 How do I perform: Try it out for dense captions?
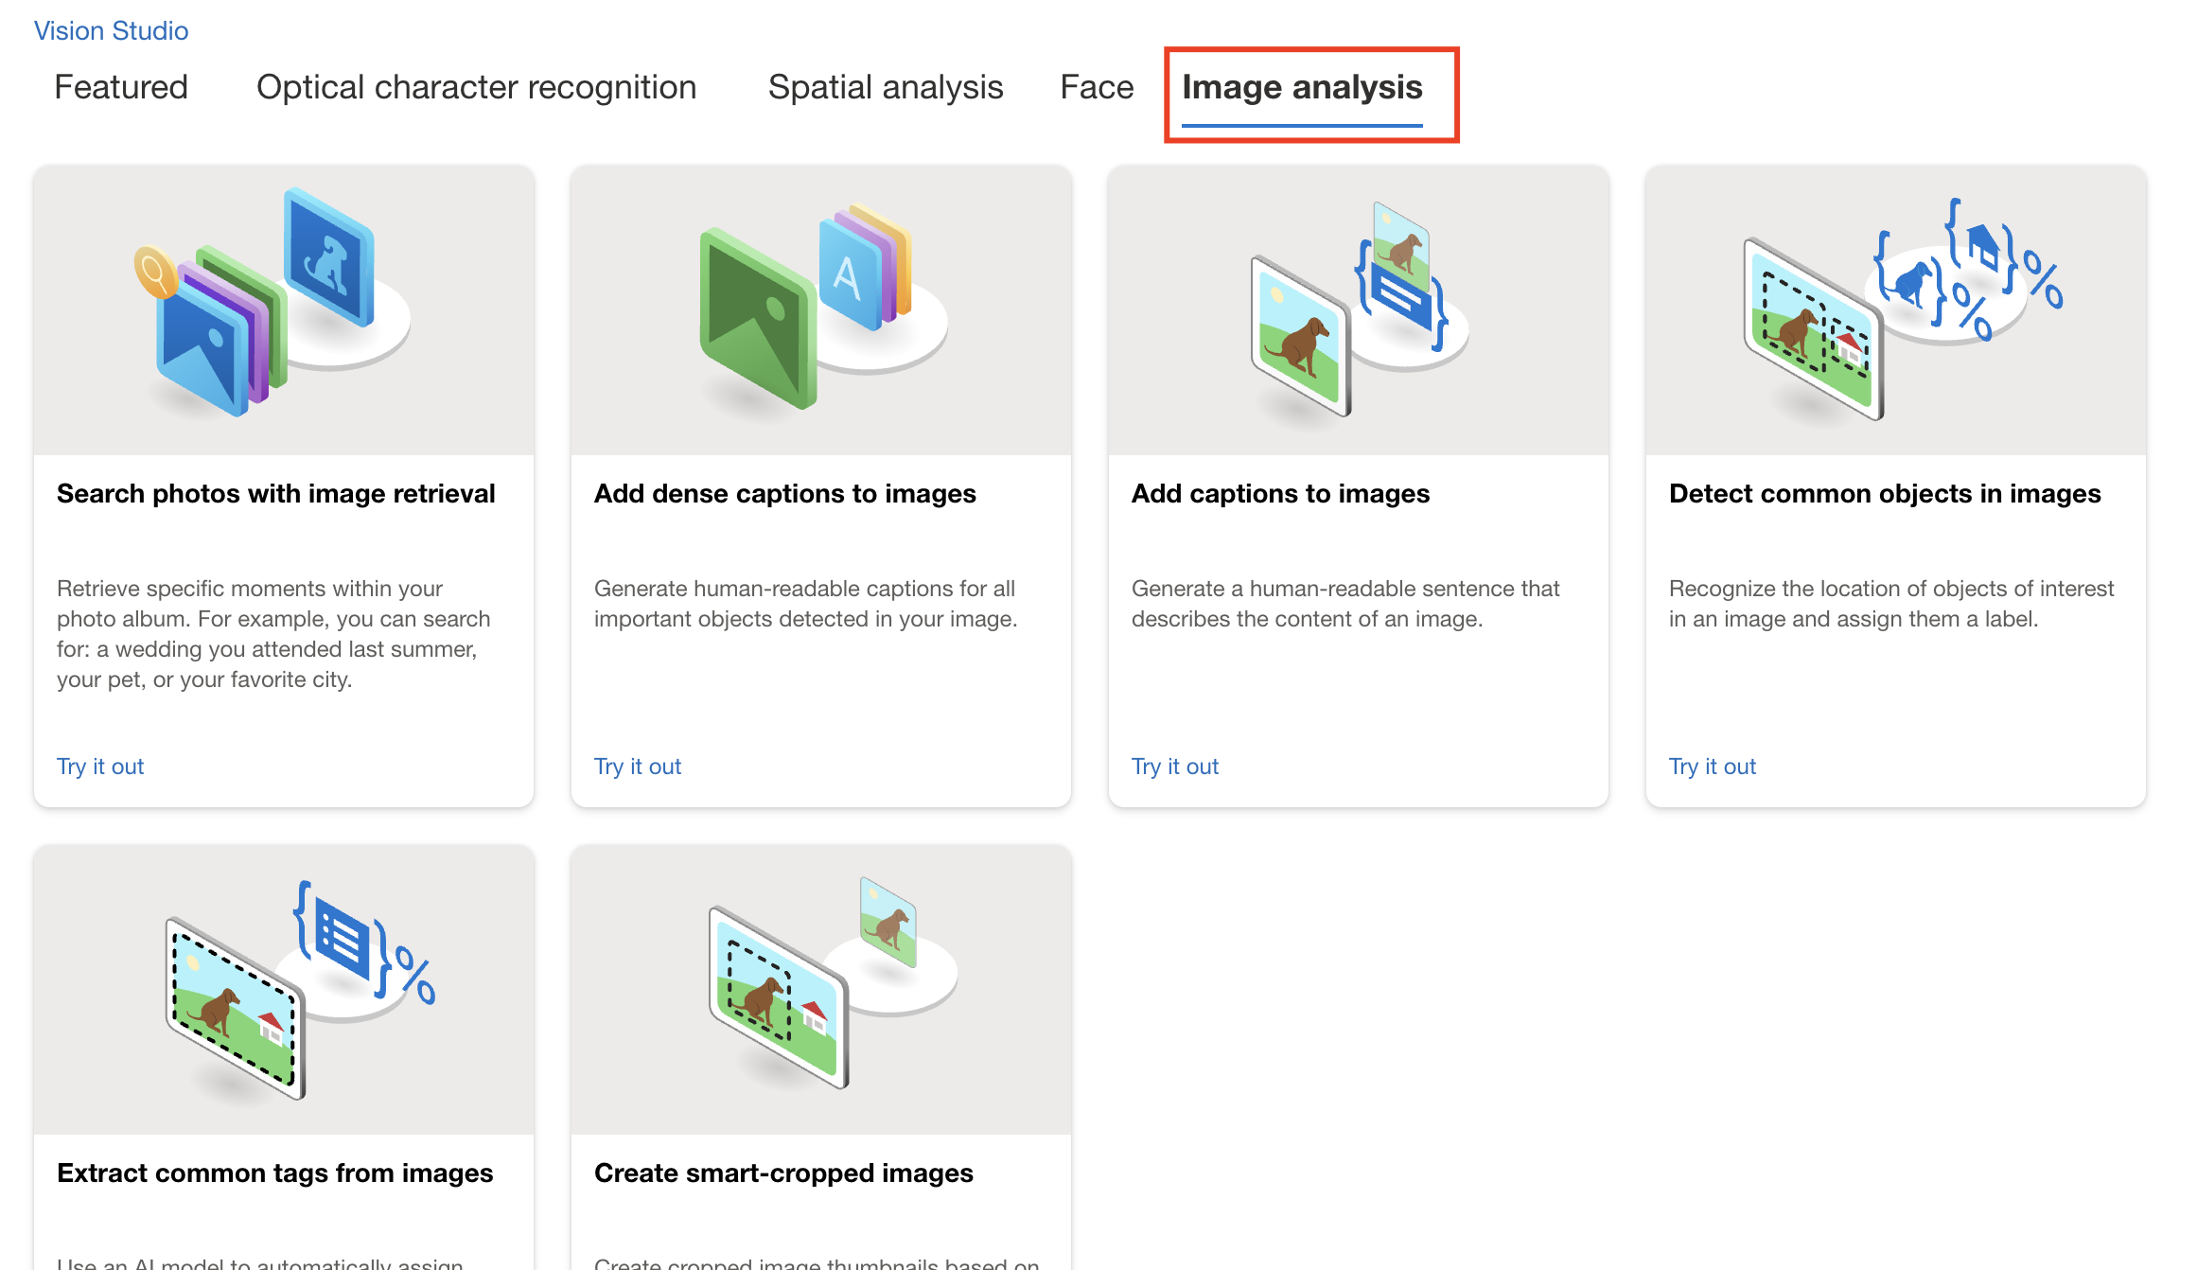click(638, 767)
